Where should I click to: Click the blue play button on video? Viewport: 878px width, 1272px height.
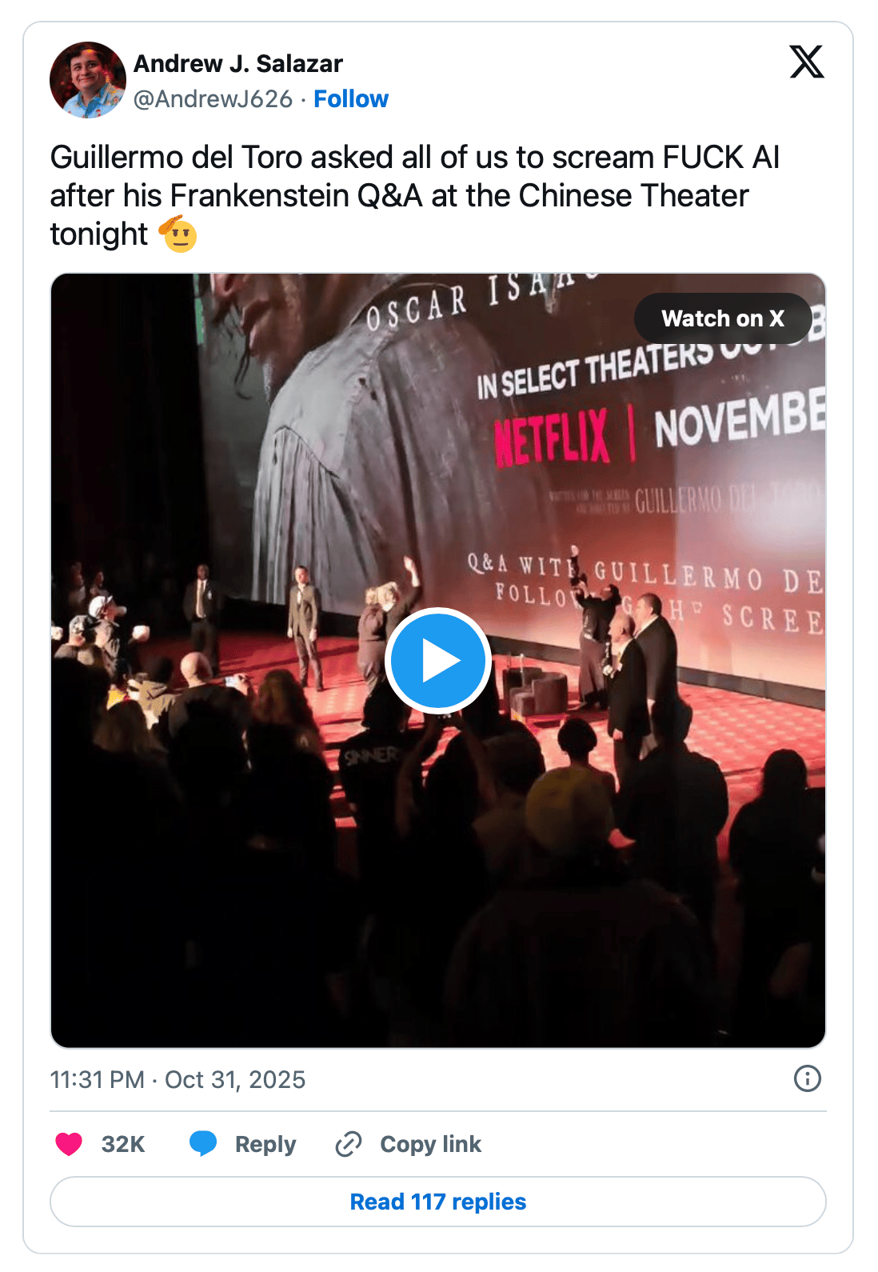pos(437,661)
